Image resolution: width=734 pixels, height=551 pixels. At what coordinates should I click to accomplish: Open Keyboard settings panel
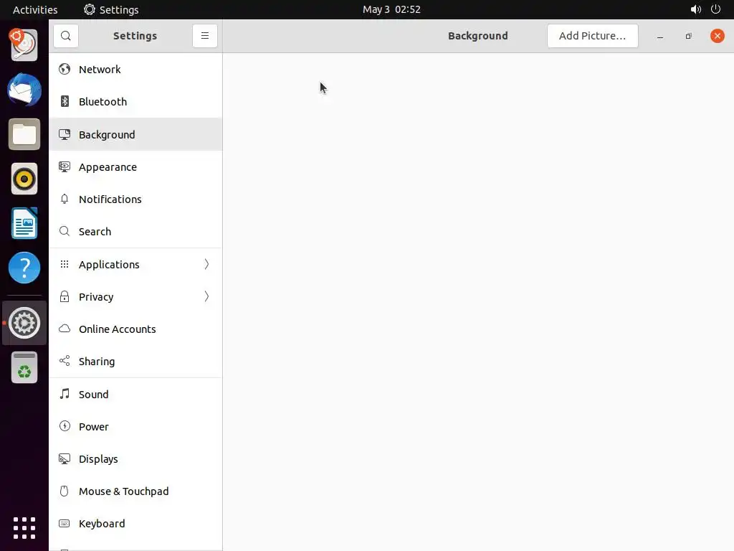135,523
